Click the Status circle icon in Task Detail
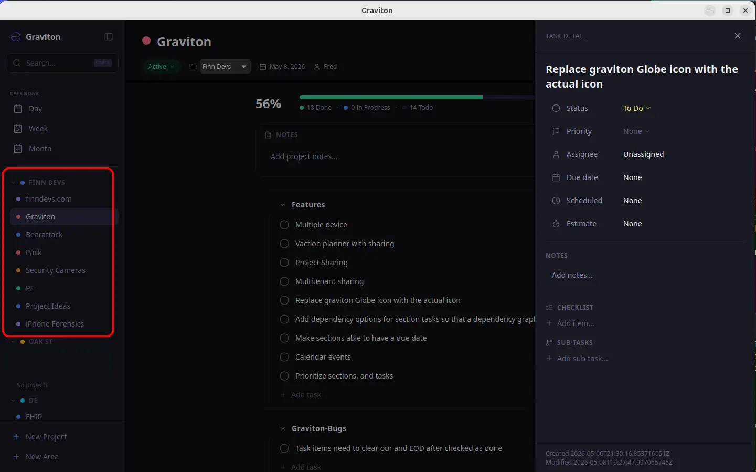This screenshot has width=756, height=472. click(x=556, y=108)
